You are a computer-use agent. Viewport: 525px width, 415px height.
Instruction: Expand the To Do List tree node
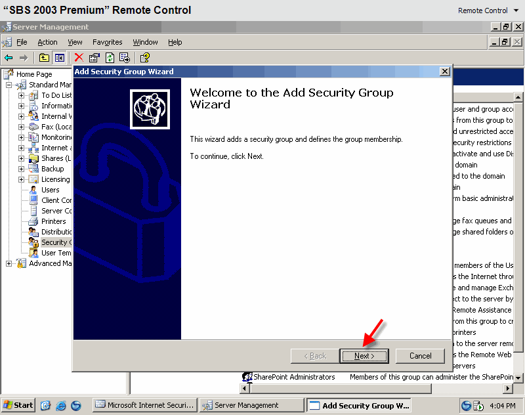coord(21,95)
